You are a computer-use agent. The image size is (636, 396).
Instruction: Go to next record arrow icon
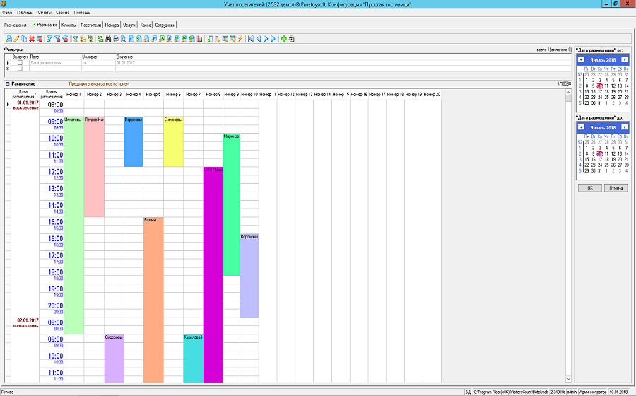(266, 39)
